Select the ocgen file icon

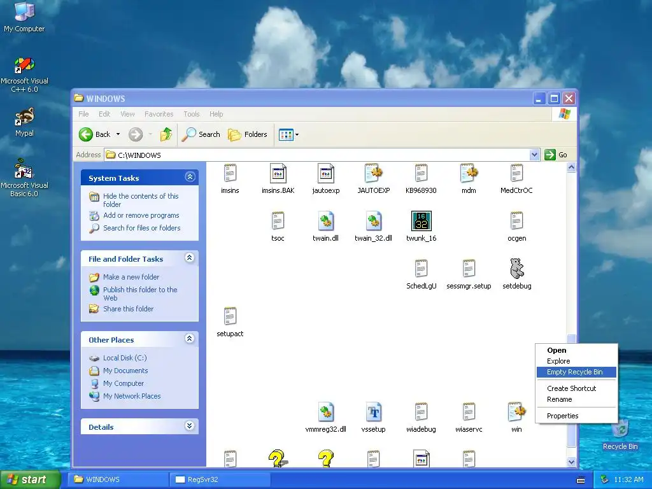516,221
